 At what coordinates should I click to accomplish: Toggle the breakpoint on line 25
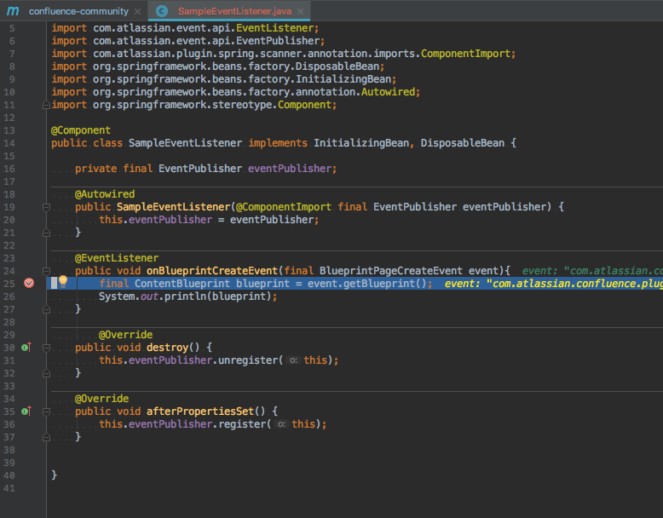tap(28, 283)
